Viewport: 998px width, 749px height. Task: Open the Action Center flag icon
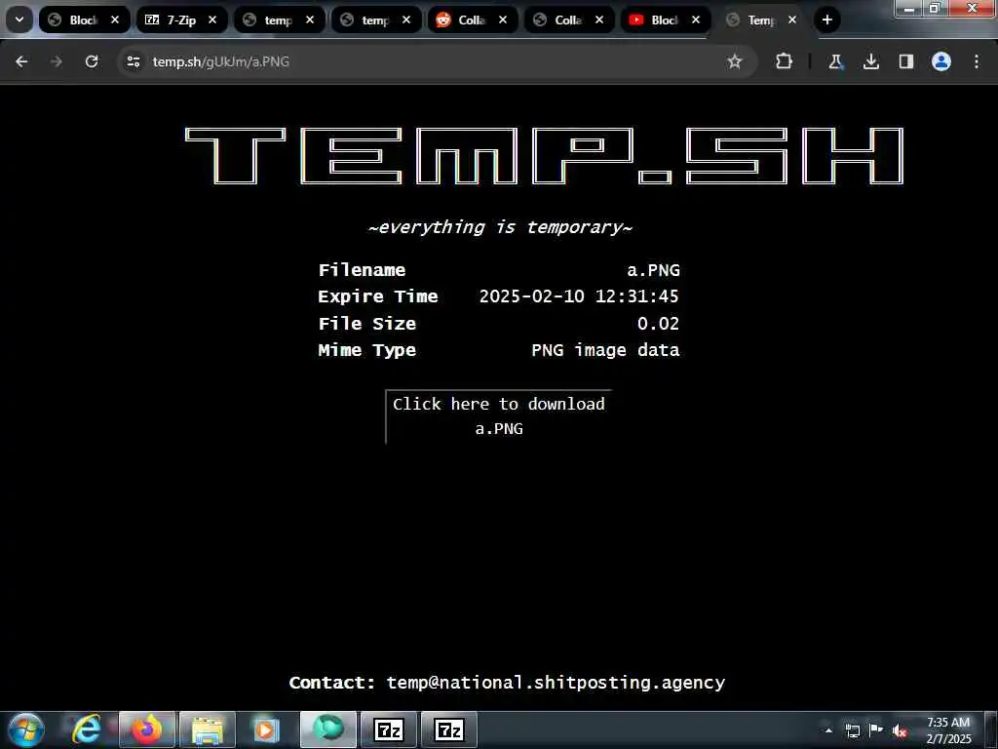[876, 730]
